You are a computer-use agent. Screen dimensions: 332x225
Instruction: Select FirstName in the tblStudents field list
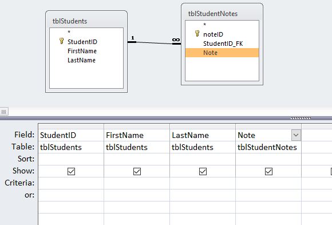[82, 51]
